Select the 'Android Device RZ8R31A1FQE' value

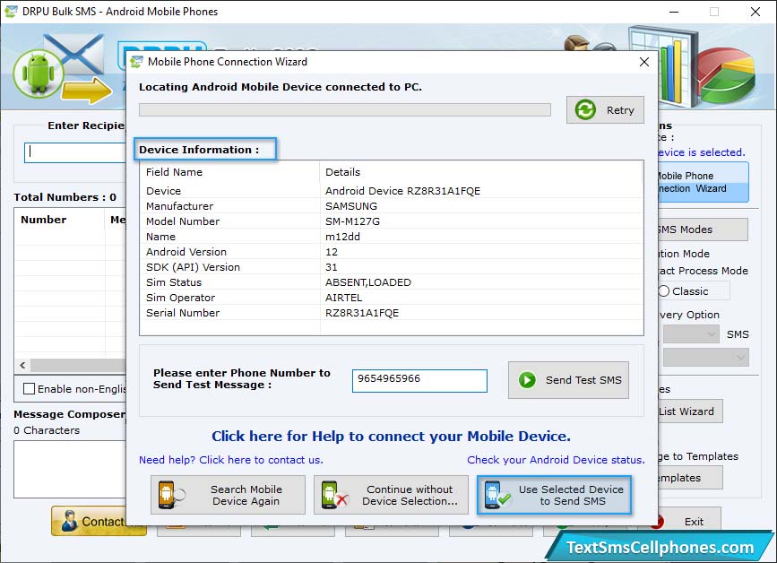tap(403, 191)
